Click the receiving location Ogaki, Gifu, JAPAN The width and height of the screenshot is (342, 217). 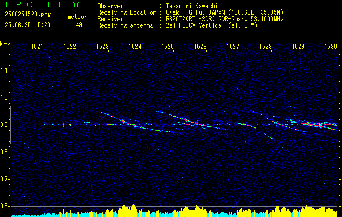[x=195, y=12]
